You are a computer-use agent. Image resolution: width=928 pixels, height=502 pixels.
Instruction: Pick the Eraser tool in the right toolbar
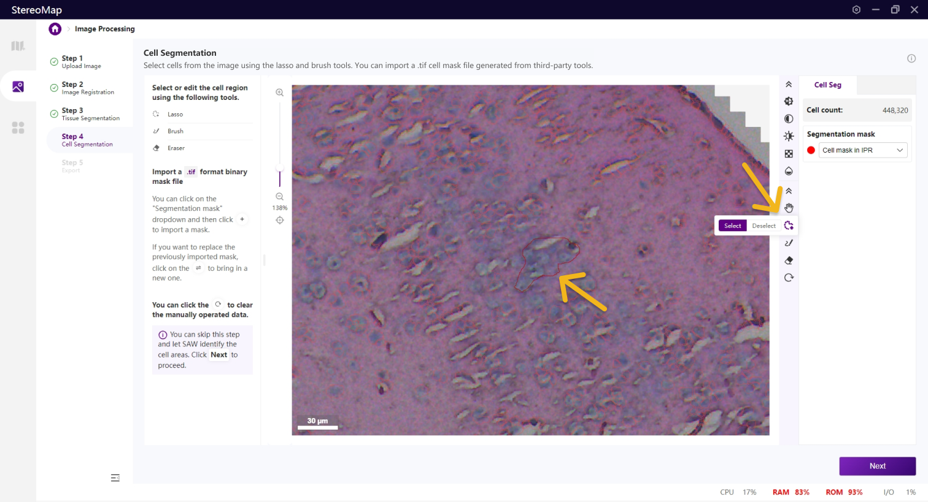(x=789, y=261)
